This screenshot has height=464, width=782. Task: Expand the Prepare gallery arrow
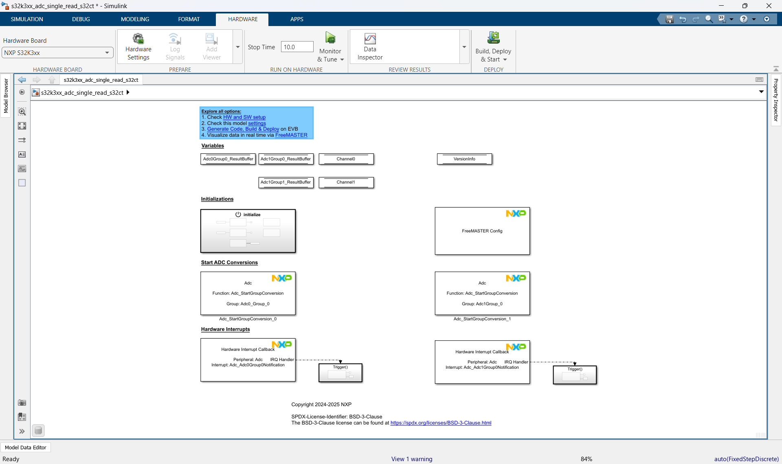click(238, 47)
